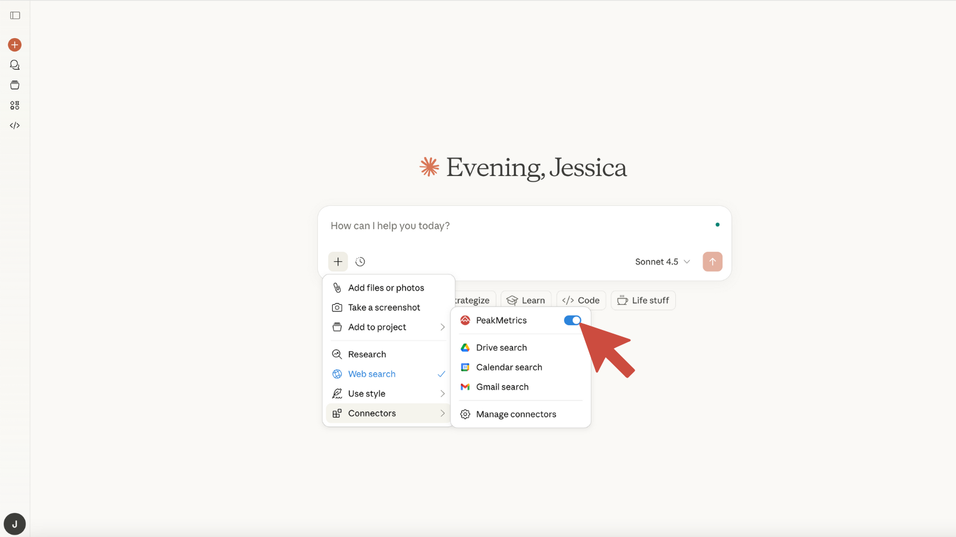Click Manage connectors

coord(516,414)
